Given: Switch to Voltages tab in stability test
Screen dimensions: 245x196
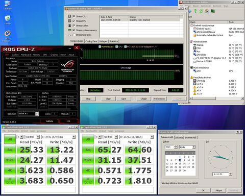Looking at the screenshot, I should click(103, 41).
